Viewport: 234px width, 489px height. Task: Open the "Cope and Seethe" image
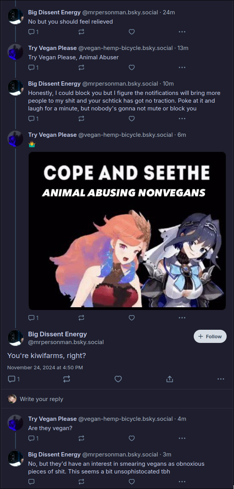click(127, 231)
